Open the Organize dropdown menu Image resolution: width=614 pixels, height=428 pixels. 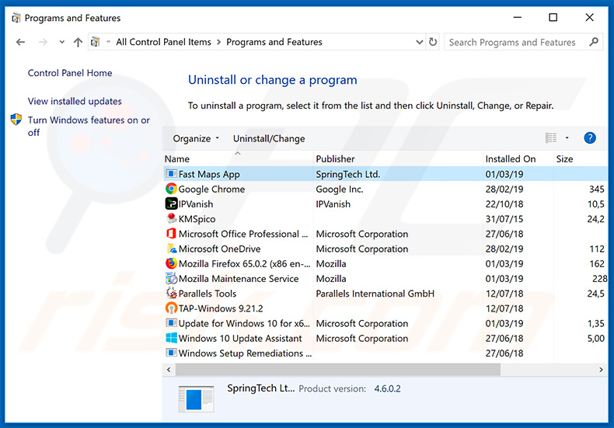pos(196,138)
